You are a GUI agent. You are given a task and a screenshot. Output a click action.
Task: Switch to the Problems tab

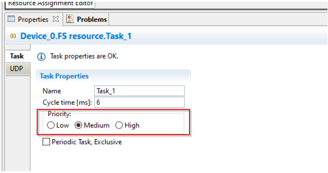point(86,19)
